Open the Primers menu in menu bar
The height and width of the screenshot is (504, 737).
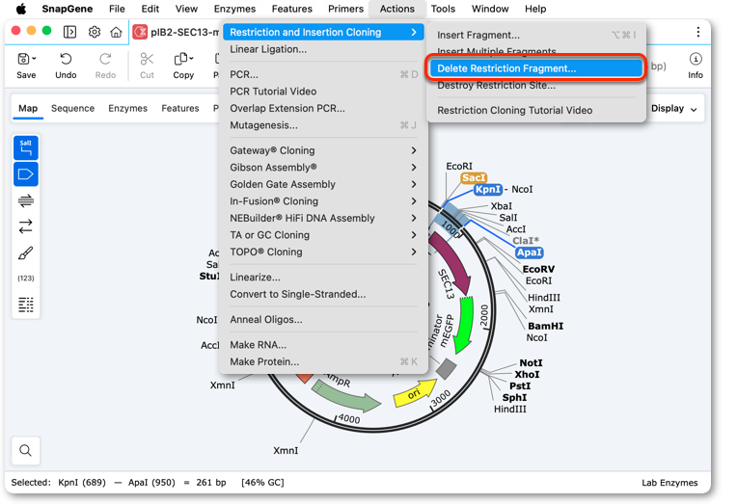point(345,9)
